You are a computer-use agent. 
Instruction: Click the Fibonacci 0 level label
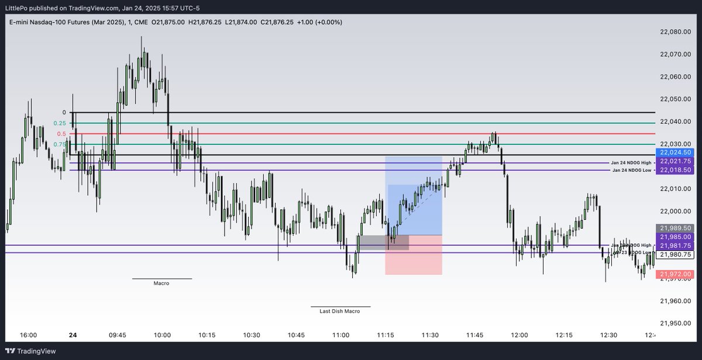tap(64, 112)
